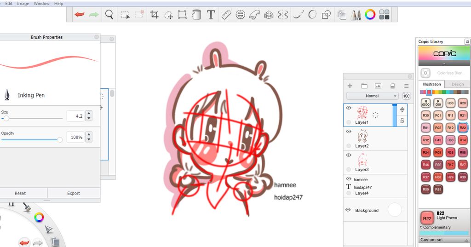Click Layer1 drag handle arrows
The width and height of the screenshot is (471, 247).
[x=402, y=109]
